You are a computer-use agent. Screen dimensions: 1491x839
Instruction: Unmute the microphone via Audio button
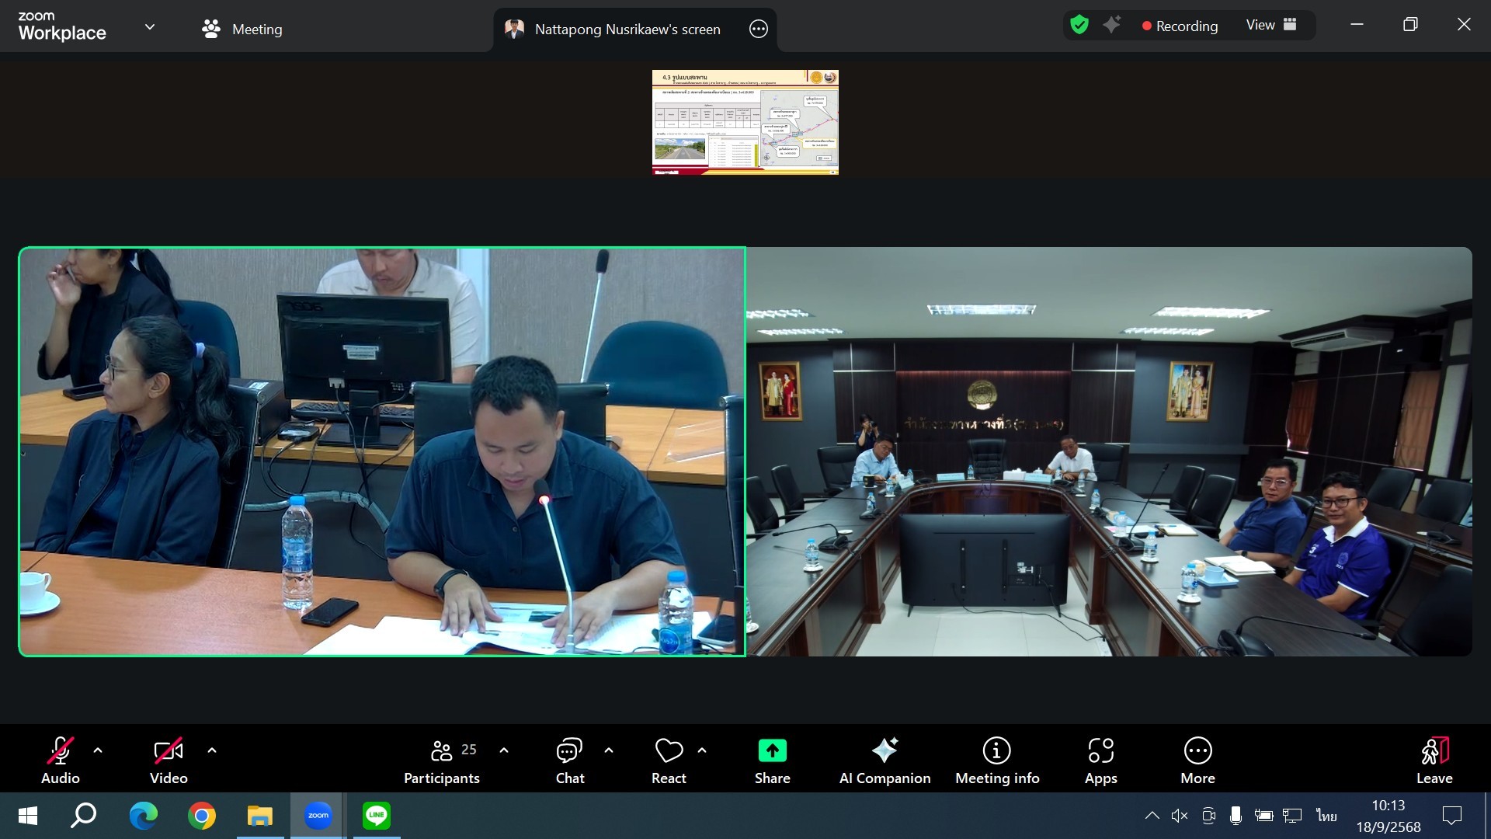pos(61,760)
